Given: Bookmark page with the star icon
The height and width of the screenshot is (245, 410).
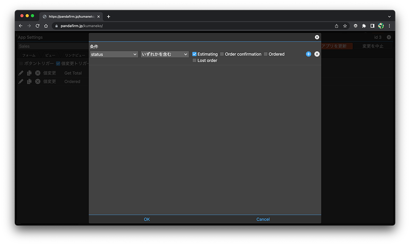Looking at the screenshot, I should point(345,26).
